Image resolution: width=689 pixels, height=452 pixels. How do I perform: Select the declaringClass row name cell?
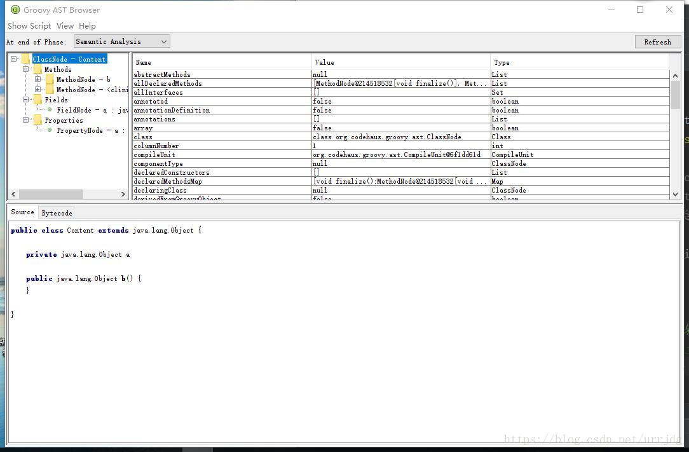[222, 190]
